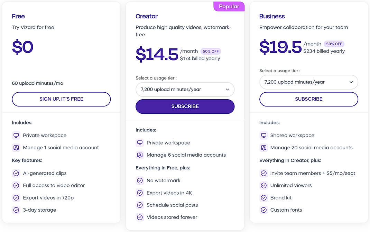Click the Unlimited viewers checkmark icon

tap(263, 185)
